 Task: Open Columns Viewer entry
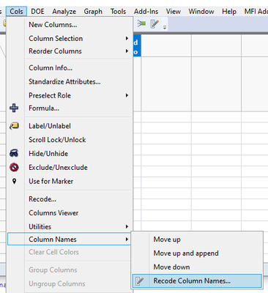pyautogui.click(x=70, y=212)
